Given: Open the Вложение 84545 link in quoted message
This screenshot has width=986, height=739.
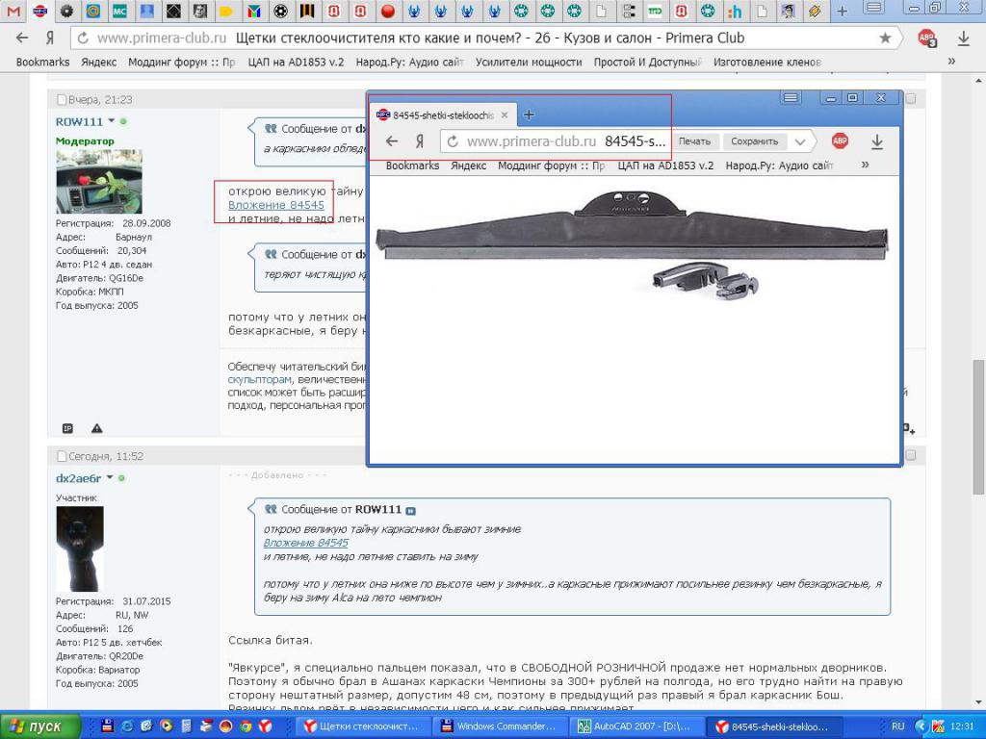Looking at the screenshot, I should [306, 543].
